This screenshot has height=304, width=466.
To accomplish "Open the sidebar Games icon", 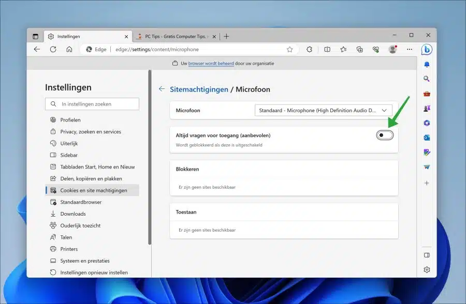I will click(427, 109).
